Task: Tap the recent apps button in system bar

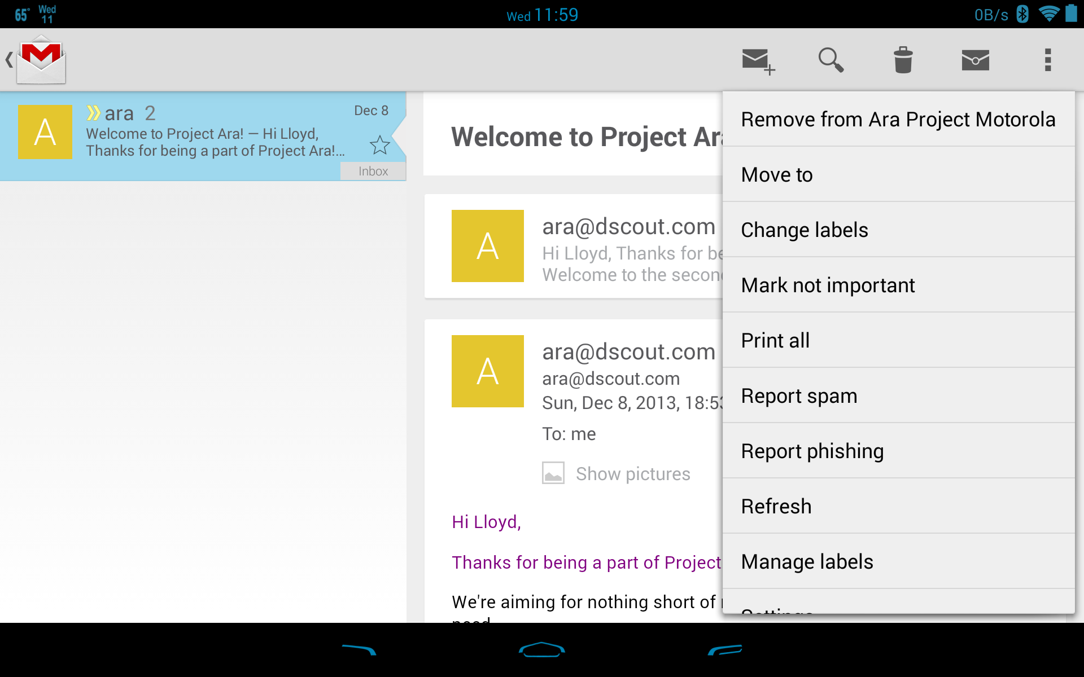Action: coord(725,650)
